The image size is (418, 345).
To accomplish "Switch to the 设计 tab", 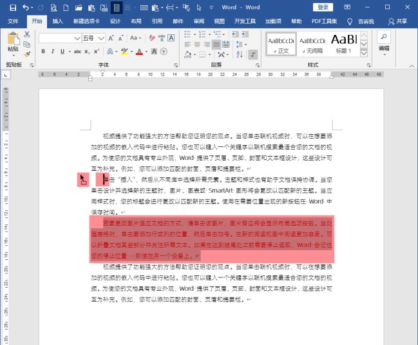I will point(115,21).
